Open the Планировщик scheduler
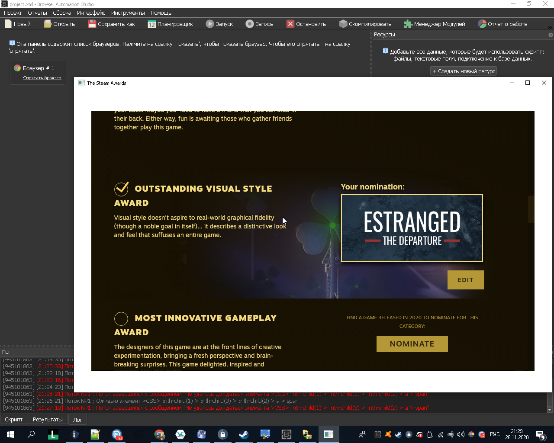The width and height of the screenshot is (554, 443). point(171,24)
